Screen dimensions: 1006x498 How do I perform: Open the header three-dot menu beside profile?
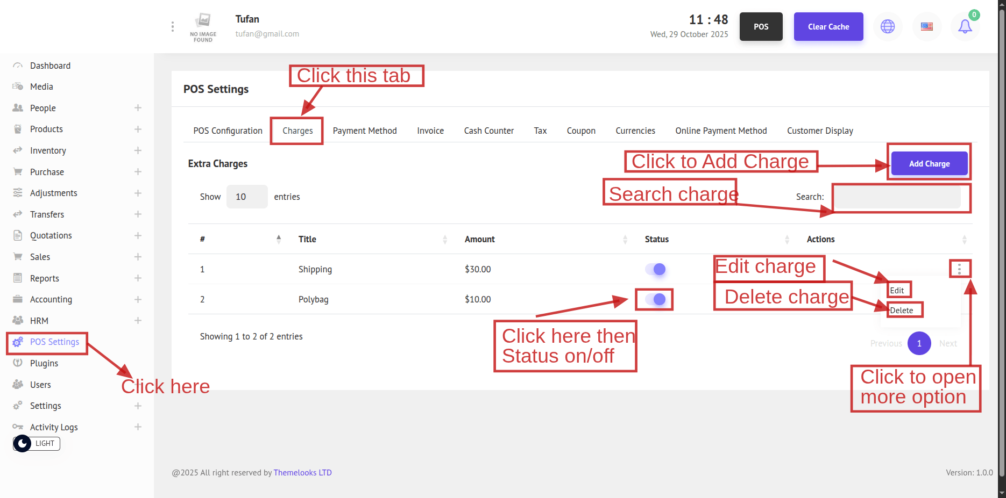click(172, 26)
